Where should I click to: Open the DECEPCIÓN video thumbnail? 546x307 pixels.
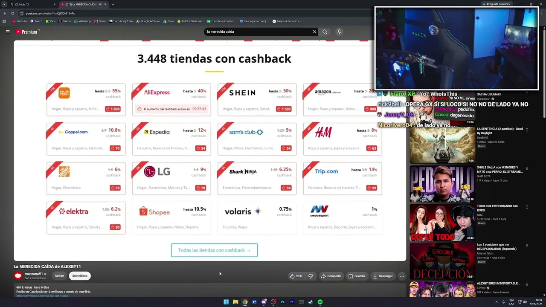pos(442,261)
